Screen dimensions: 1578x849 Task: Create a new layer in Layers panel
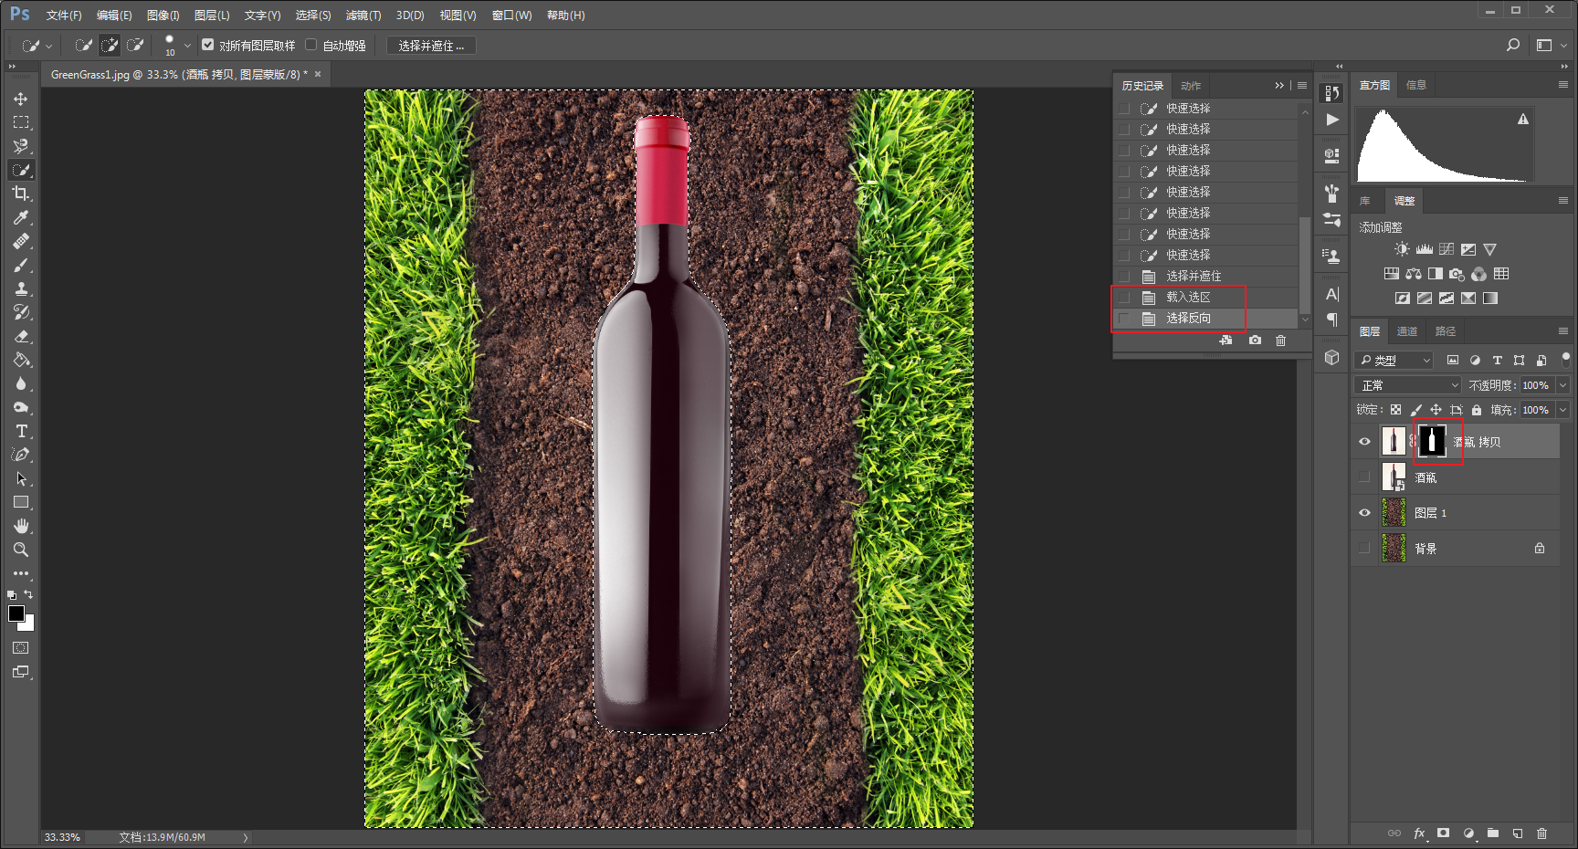(1517, 833)
